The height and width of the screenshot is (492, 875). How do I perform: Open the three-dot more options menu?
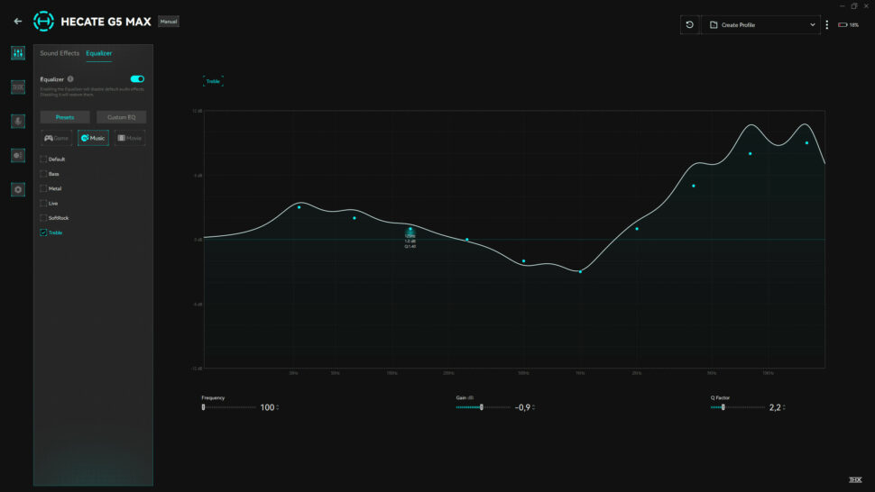click(827, 24)
